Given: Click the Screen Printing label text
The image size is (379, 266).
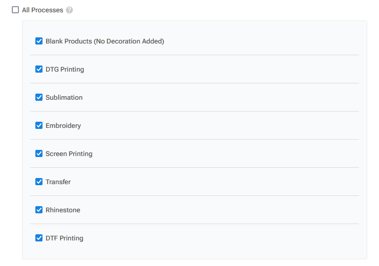Looking at the screenshot, I should pos(69,154).
